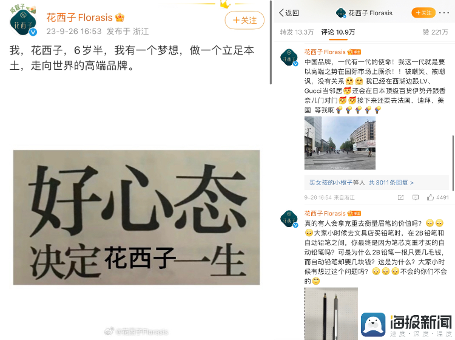The height and width of the screenshot is (340, 455).
Task: Open the three-dot more options menu
Action: click(x=444, y=13)
